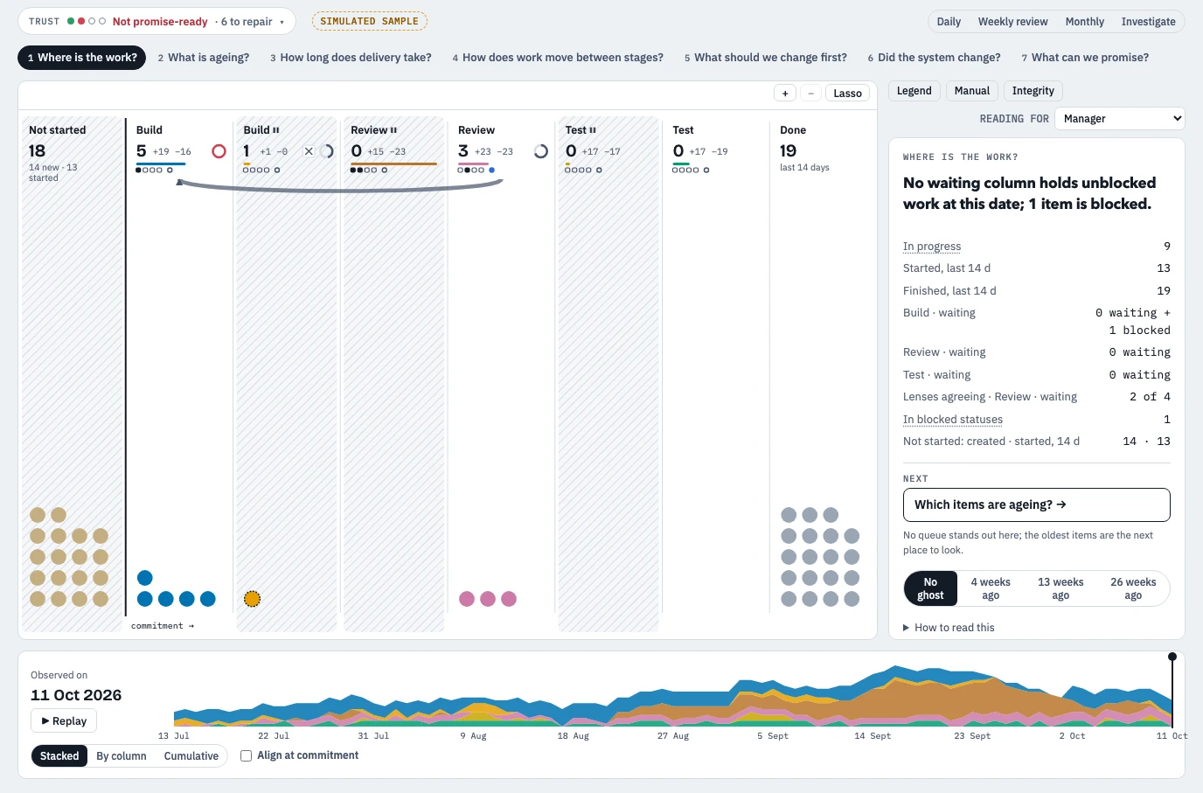Click 'Which items are ageing?' next button
Image resolution: width=1203 pixels, height=793 pixels.
tap(1037, 504)
